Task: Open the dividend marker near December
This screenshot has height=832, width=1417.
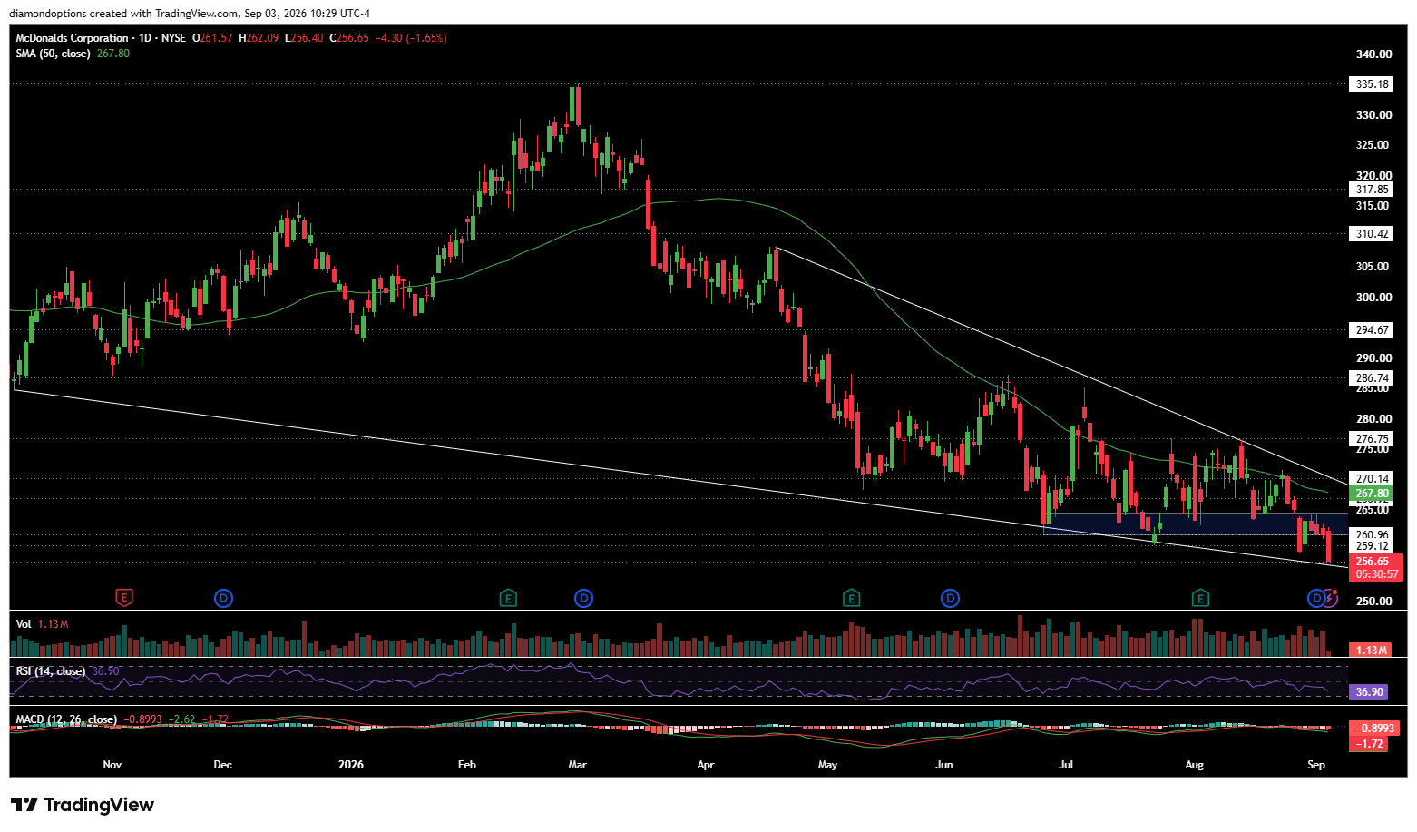Action: (224, 598)
